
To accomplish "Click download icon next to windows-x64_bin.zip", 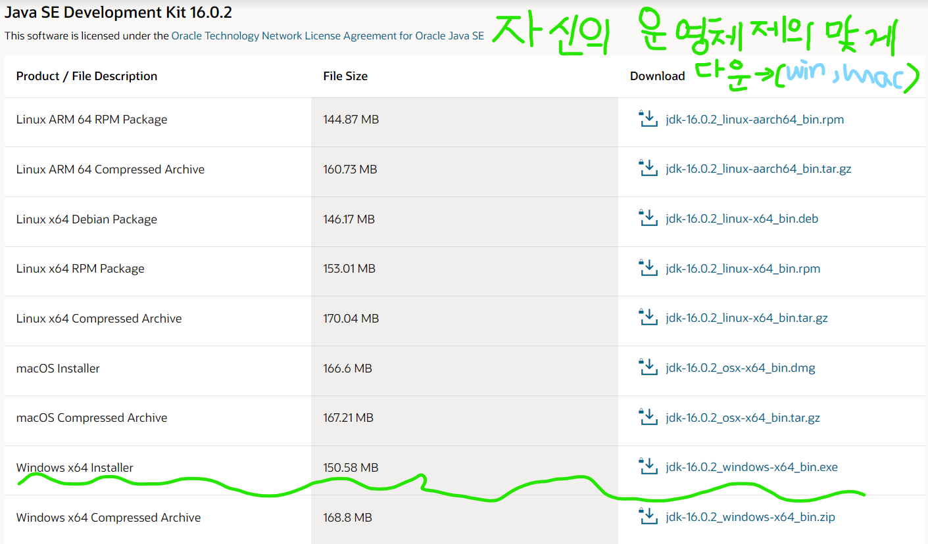I will [x=648, y=516].
